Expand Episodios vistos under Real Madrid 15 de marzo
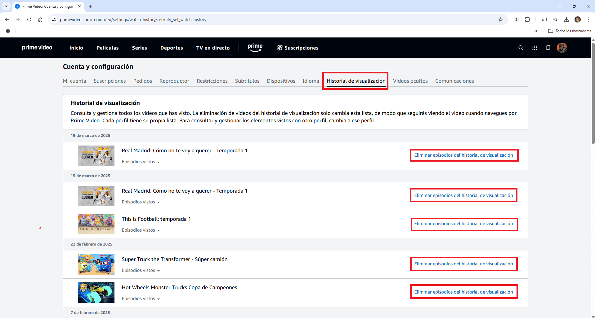Screen dimensions: 595x318 [141, 202]
